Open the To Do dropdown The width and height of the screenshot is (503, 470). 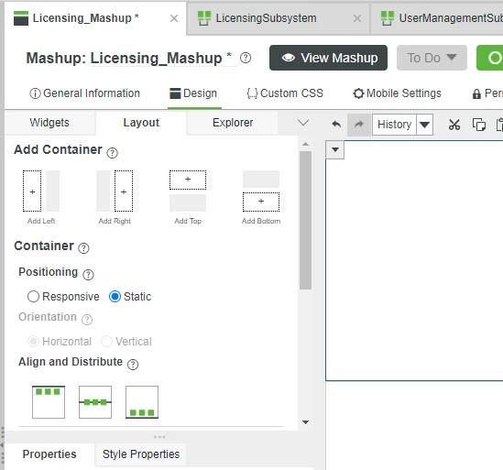click(432, 58)
